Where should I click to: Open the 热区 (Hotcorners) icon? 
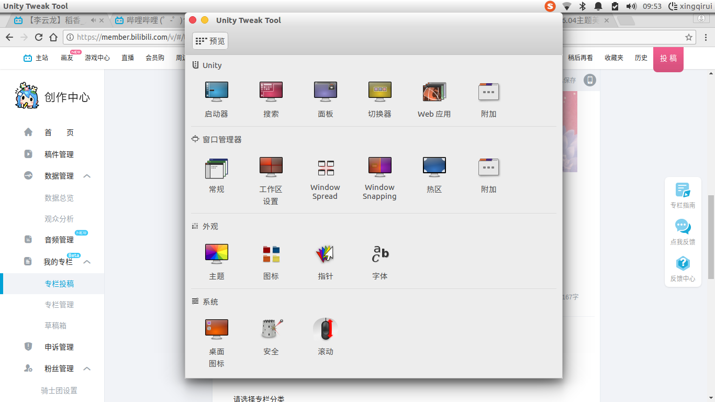coord(434,167)
